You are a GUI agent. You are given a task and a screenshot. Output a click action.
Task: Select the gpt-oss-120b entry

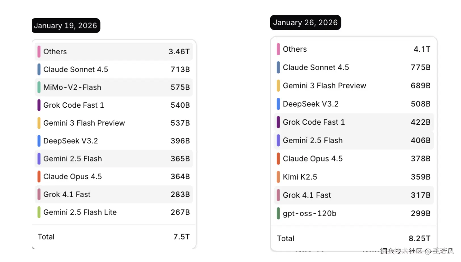354,213
